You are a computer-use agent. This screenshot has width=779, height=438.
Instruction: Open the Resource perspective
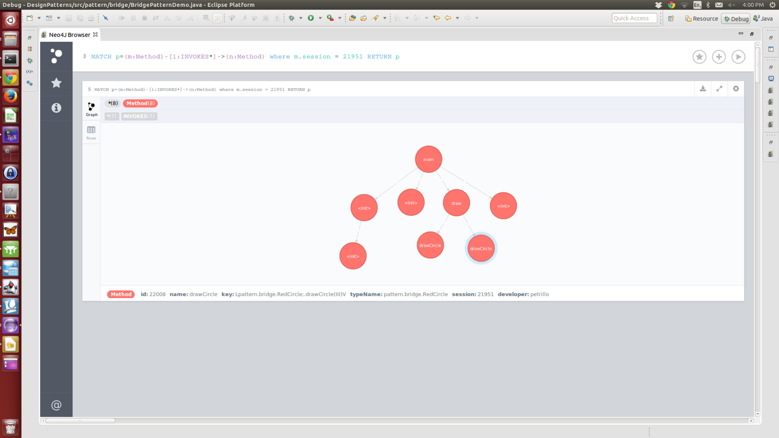coord(701,18)
